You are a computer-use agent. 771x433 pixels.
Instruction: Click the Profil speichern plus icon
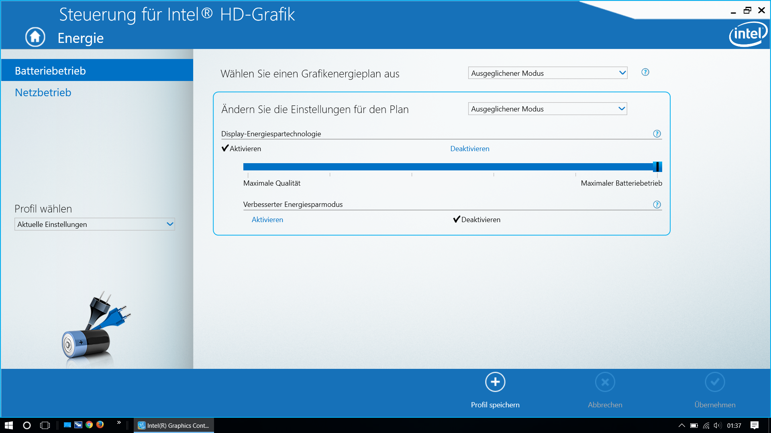coord(495,382)
